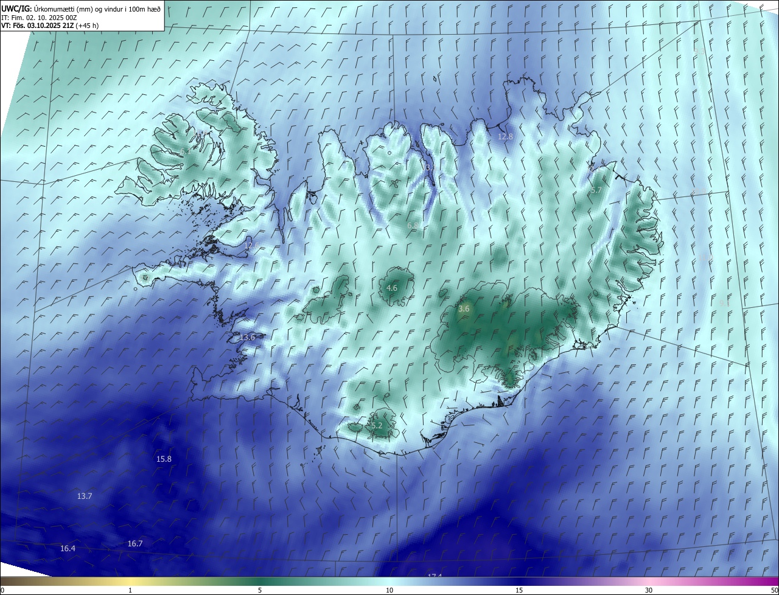The width and height of the screenshot is (779, 595).
Task: Click the 16.4 value near the bottom-left corner
Action: 68,549
